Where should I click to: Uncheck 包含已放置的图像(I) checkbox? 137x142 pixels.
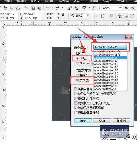[76, 108]
